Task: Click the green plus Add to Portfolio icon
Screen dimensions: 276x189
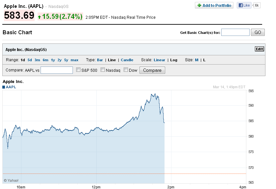Action: 199,6
